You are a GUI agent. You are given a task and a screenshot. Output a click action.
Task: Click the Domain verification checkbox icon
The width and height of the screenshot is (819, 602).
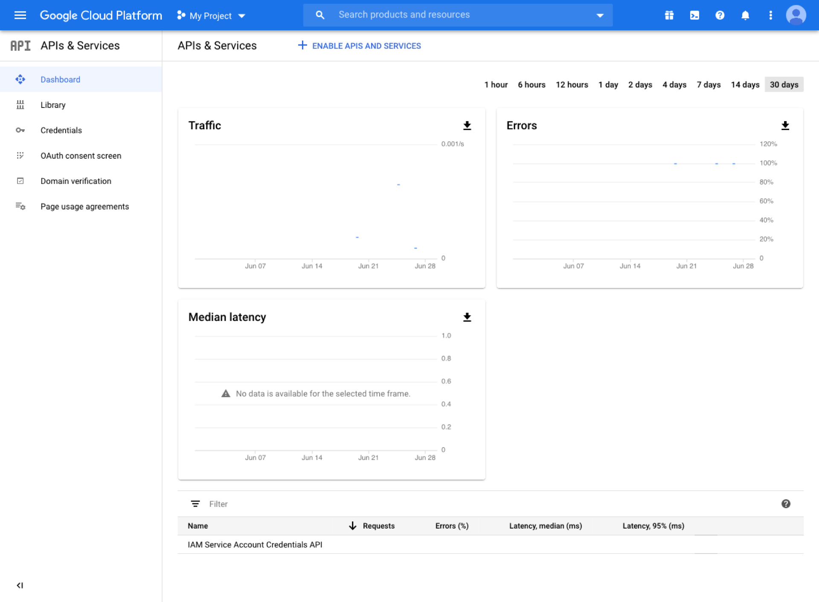coord(20,181)
